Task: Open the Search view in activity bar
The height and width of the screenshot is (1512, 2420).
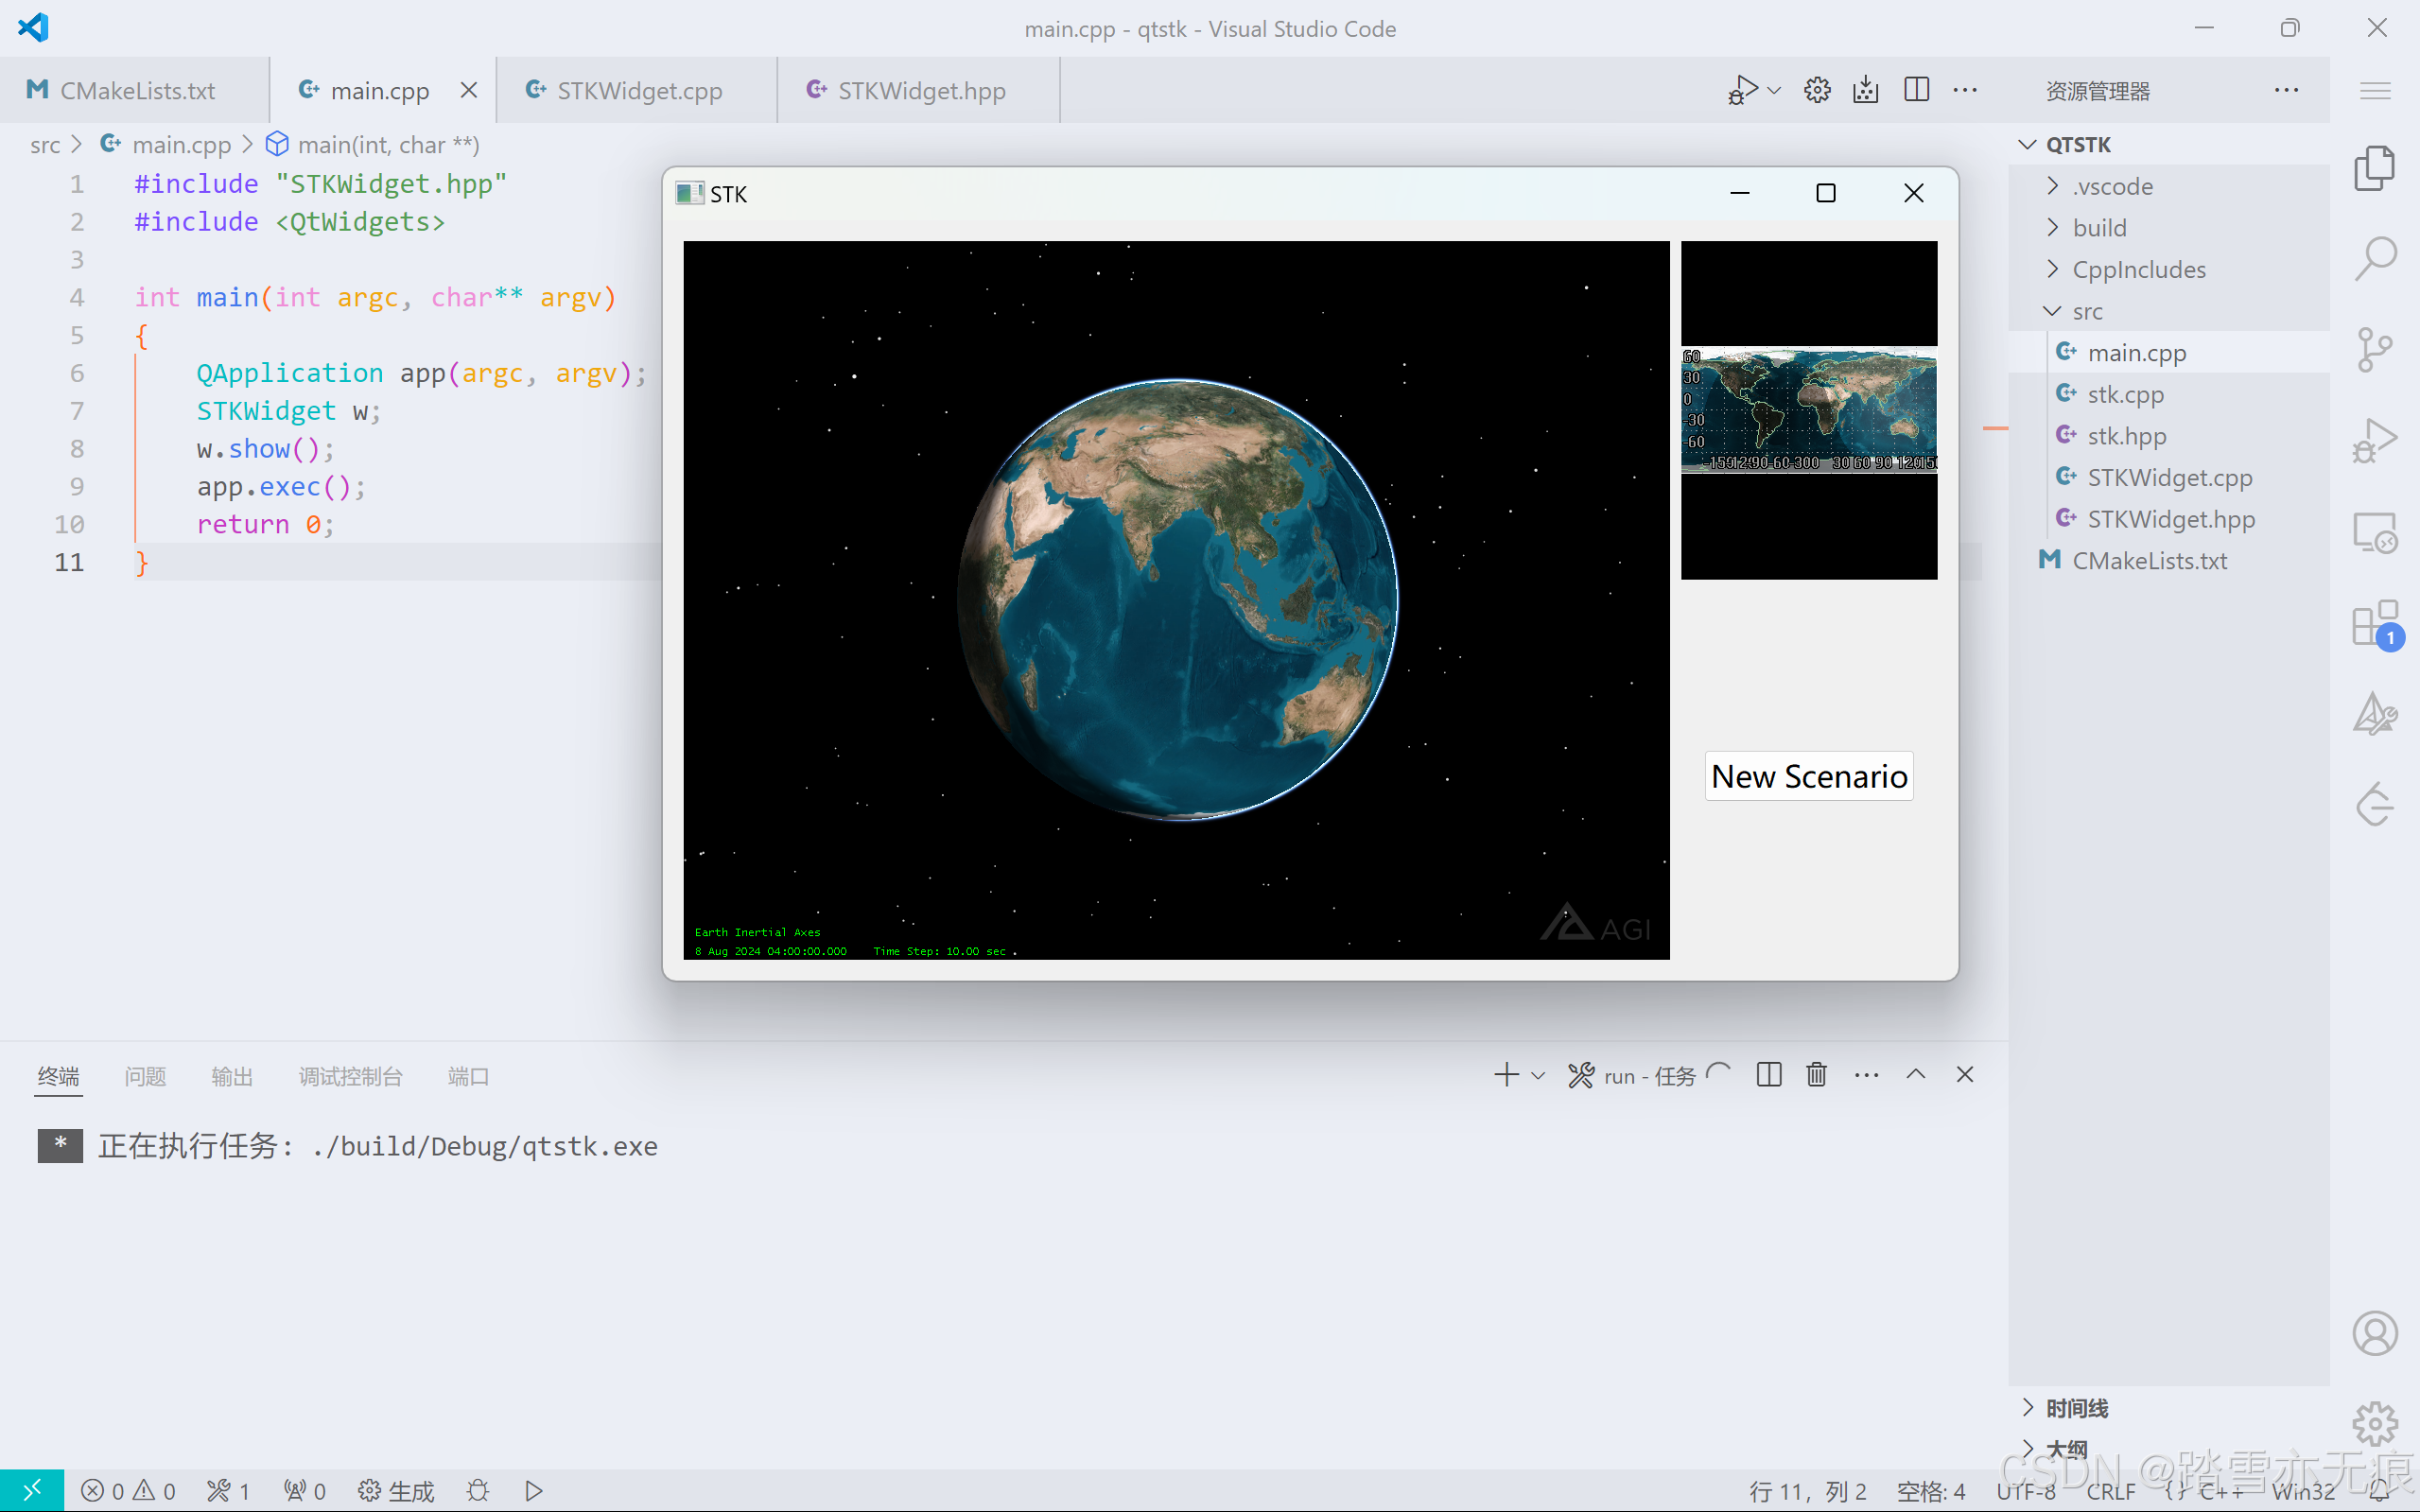Action: pos(2374,258)
